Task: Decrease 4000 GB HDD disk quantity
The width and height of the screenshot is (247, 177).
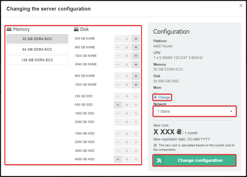Action: pyautogui.click(x=118, y=160)
